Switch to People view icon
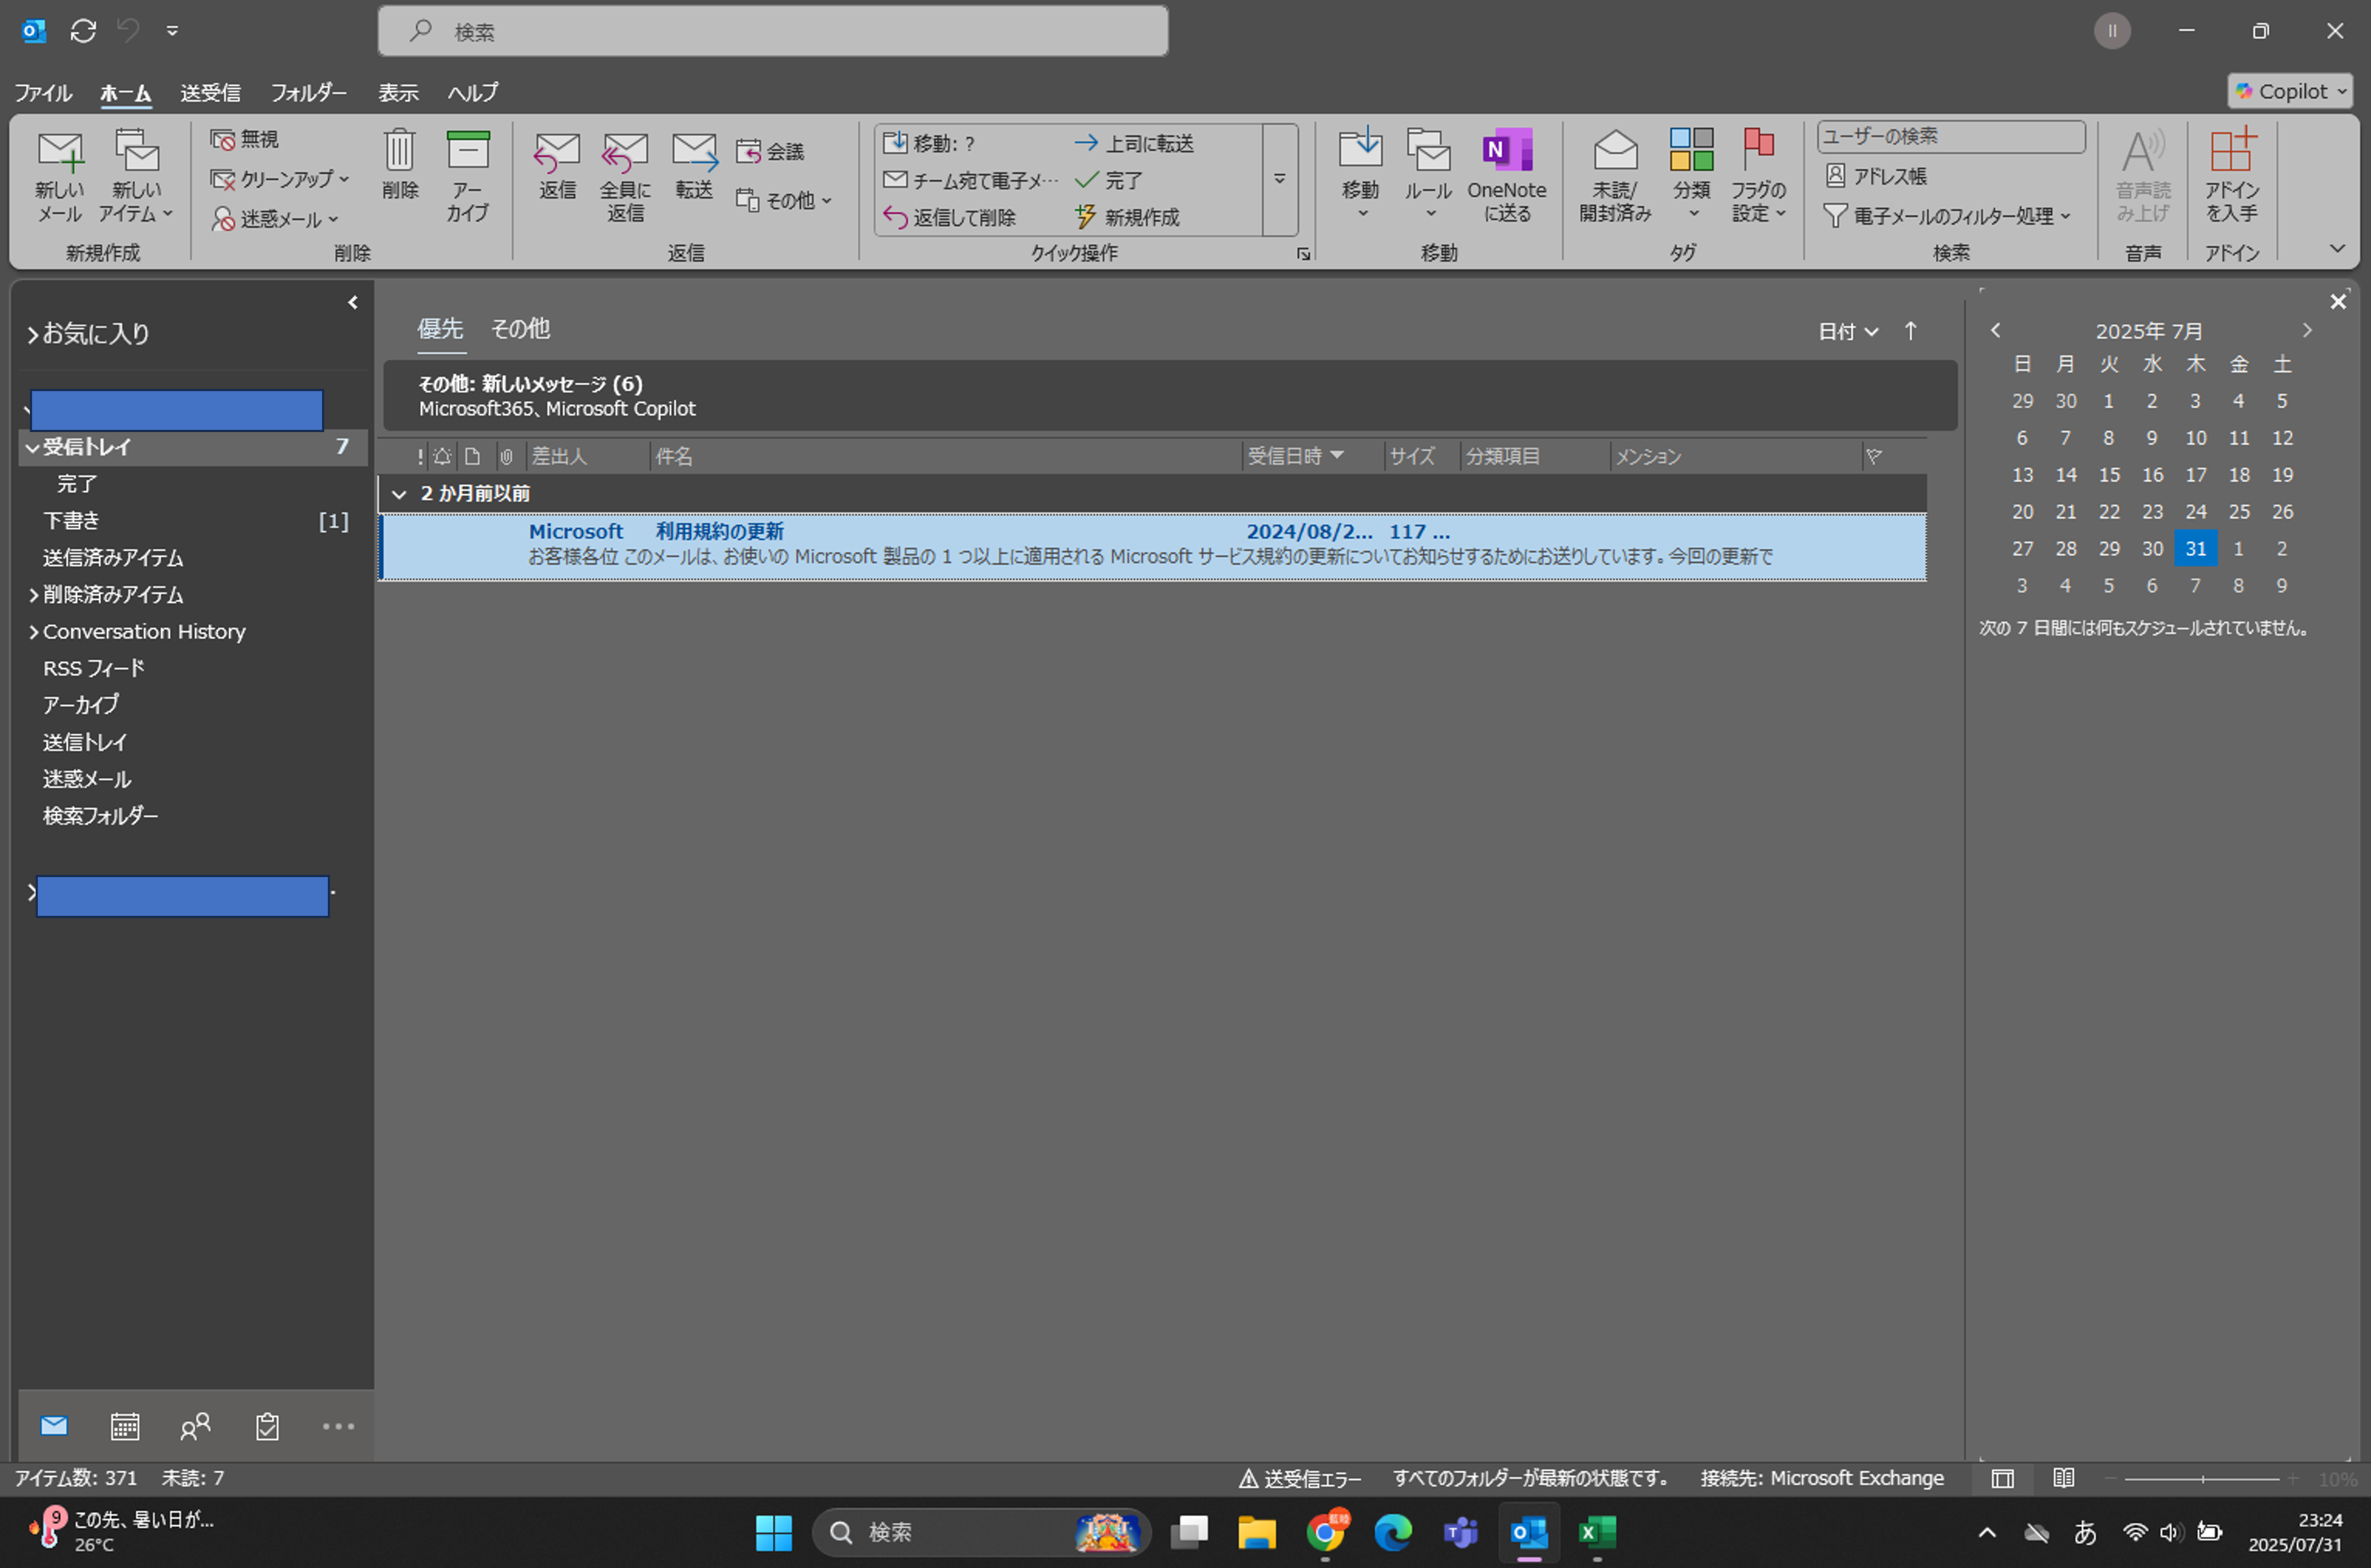The width and height of the screenshot is (2371, 1568). coord(196,1426)
